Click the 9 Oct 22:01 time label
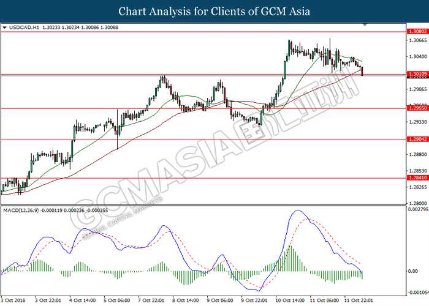This screenshot has width=429, height=306. (254, 300)
